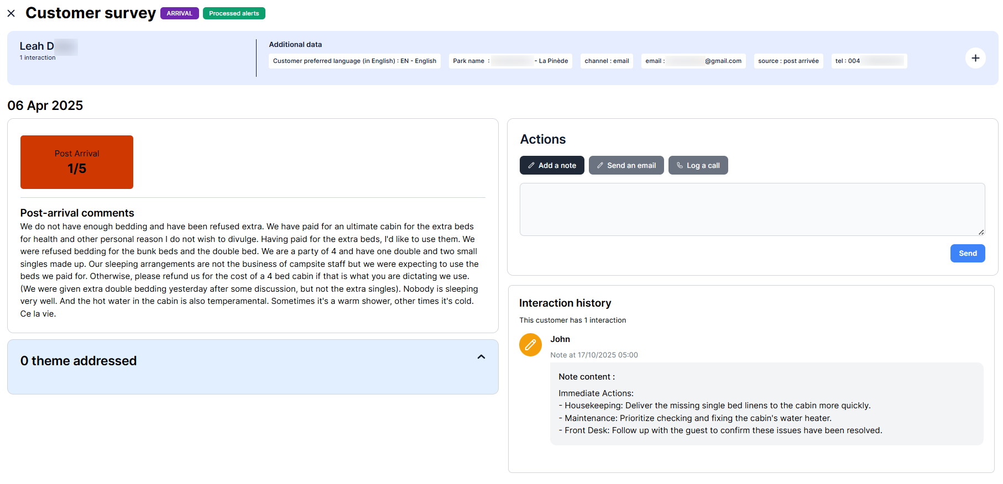Click the customer preferred language tag
This screenshot has height=484, width=1003.
click(354, 61)
